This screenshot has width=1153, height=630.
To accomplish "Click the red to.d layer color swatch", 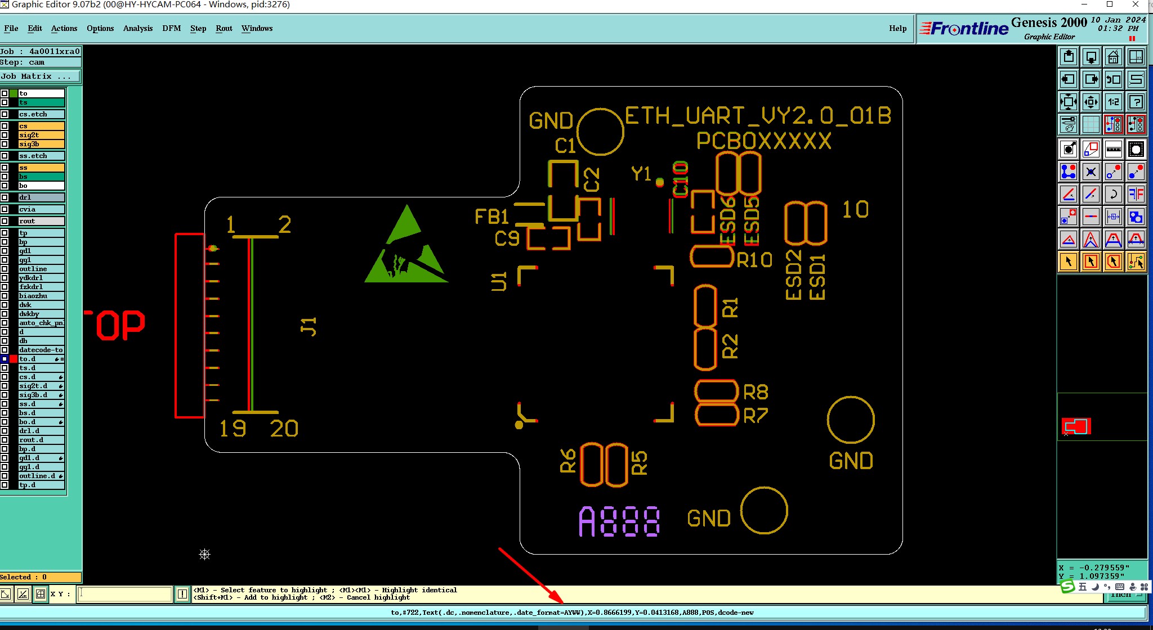I will (14, 359).
